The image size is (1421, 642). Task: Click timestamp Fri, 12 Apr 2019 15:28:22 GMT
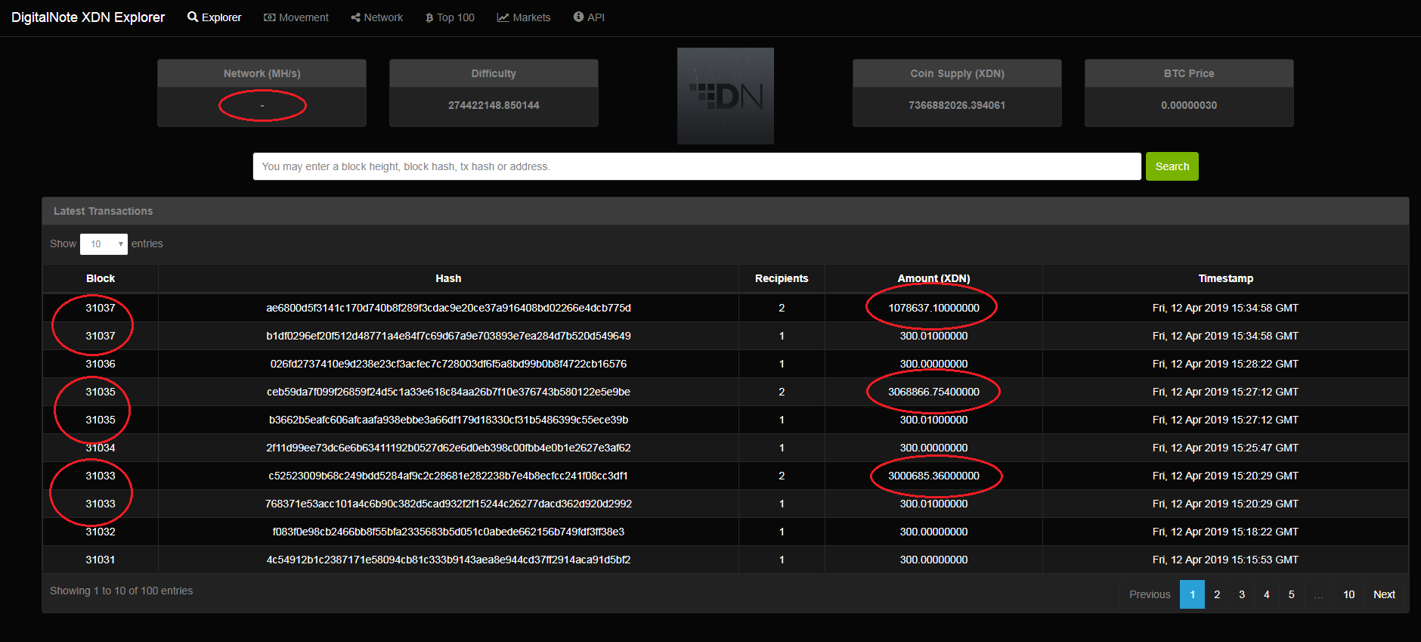pyautogui.click(x=1225, y=364)
